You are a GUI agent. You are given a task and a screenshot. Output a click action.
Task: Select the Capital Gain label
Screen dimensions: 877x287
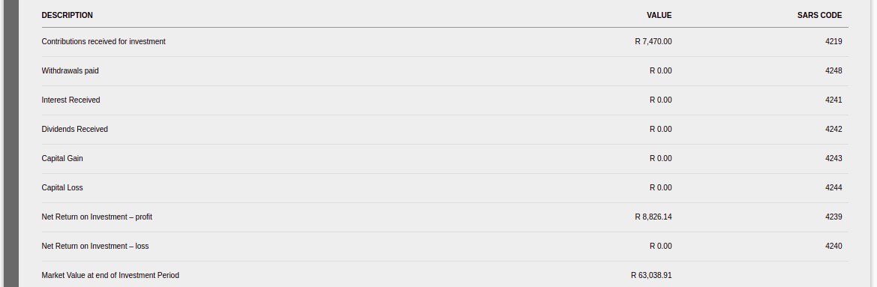[62, 159]
